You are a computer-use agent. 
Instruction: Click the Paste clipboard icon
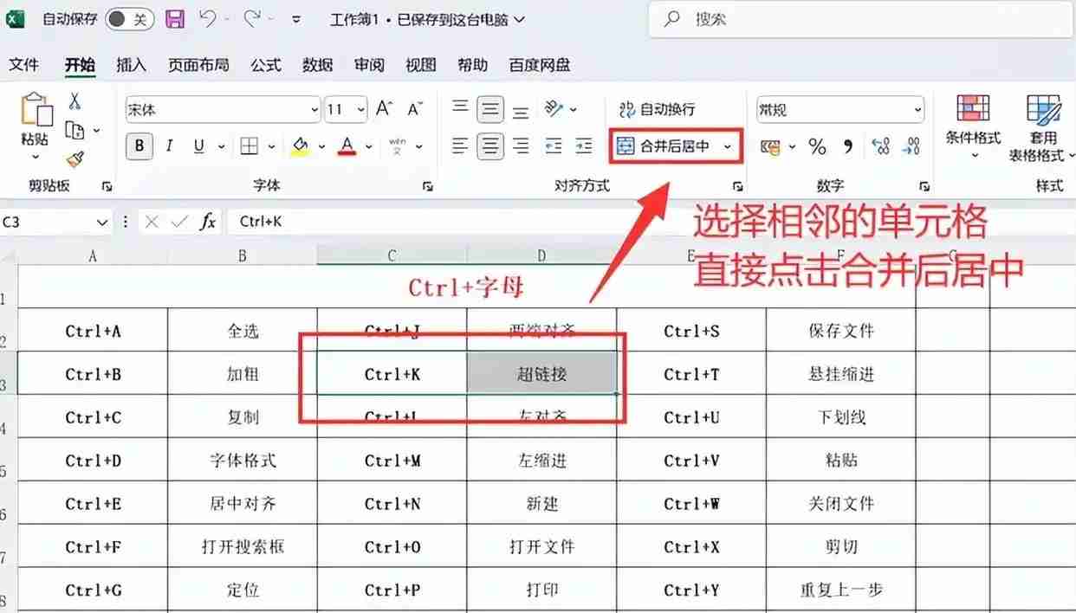click(36, 110)
